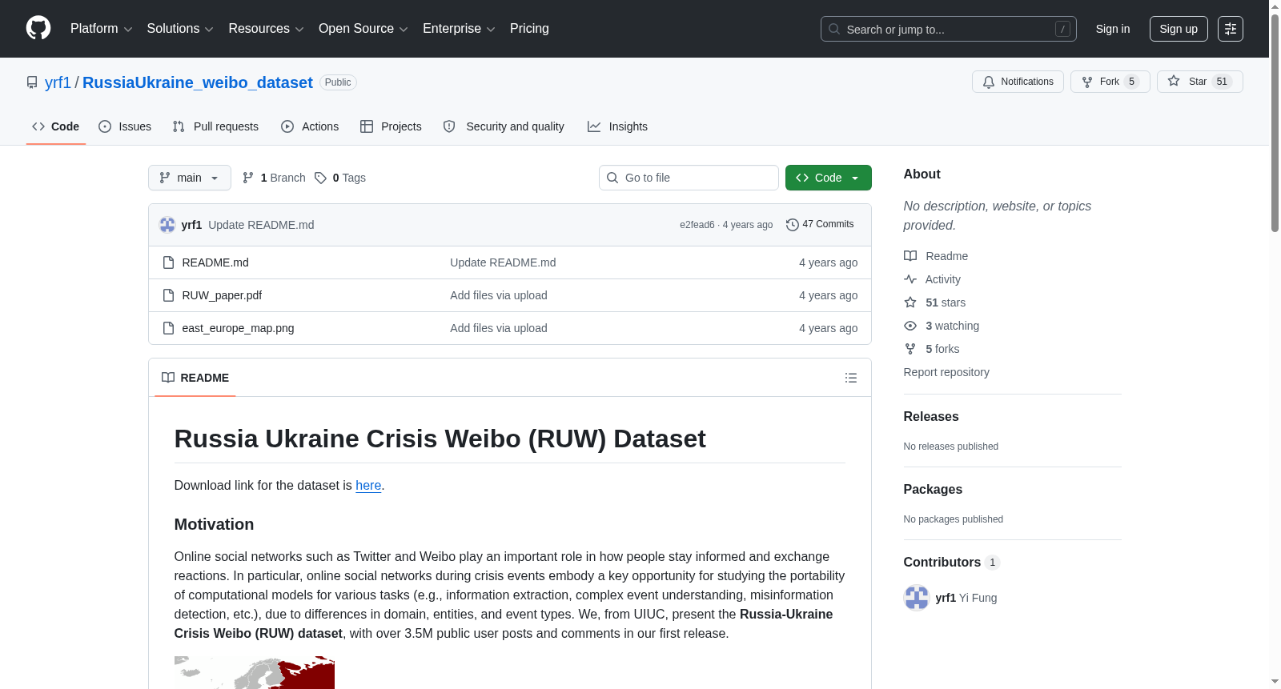
Task: Click the east_europe_map.png file icon
Action: pos(168,328)
